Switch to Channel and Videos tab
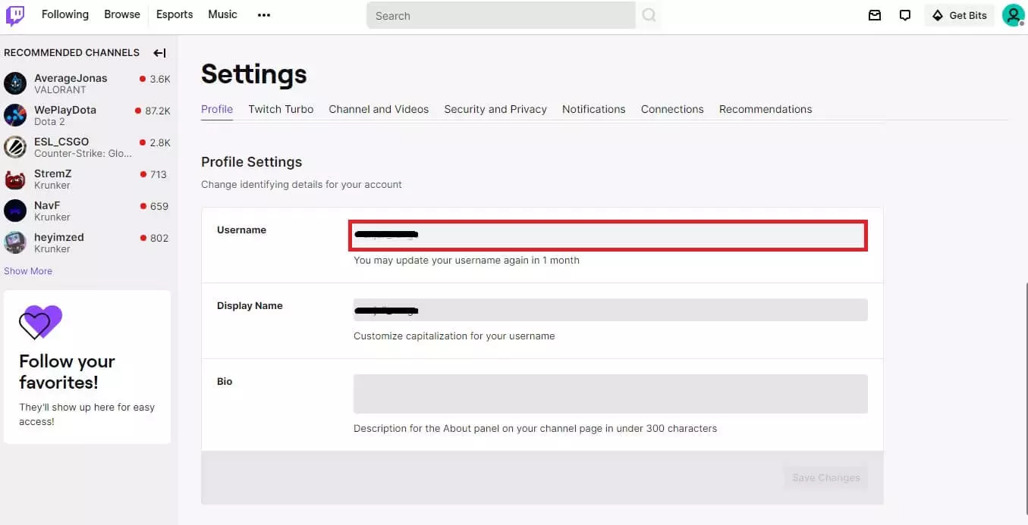 (379, 109)
